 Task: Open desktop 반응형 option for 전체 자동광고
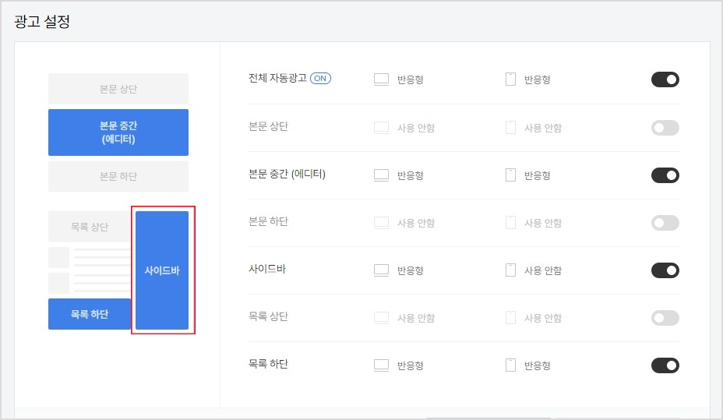tap(411, 79)
